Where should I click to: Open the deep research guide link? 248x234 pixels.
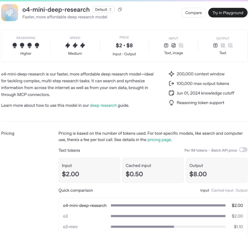[x=103, y=105]
